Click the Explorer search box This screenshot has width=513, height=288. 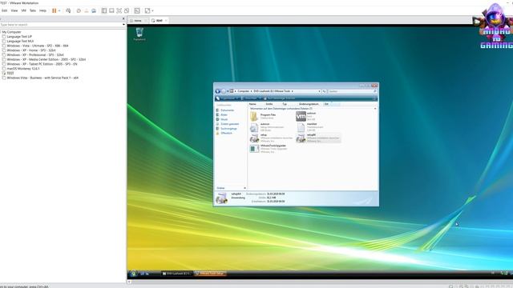pos(352,91)
